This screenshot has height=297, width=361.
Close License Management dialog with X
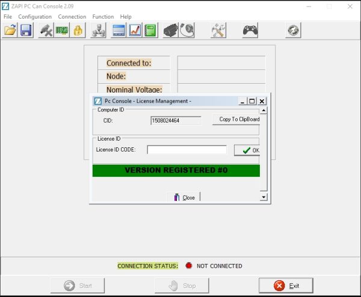coord(262,101)
